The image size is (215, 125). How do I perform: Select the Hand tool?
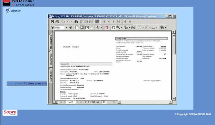[x=113, y=27]
